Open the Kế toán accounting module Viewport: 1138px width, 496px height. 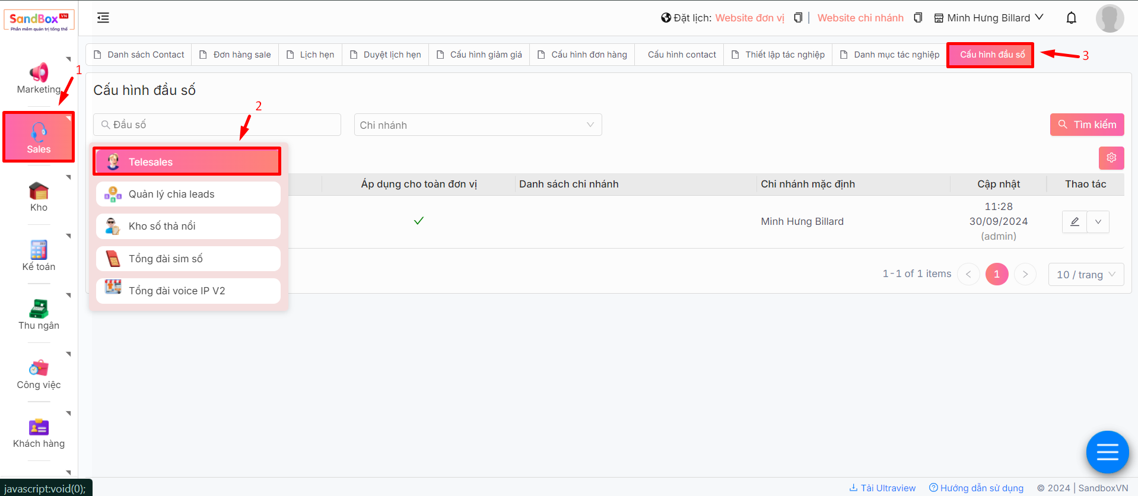coord(39,250)
